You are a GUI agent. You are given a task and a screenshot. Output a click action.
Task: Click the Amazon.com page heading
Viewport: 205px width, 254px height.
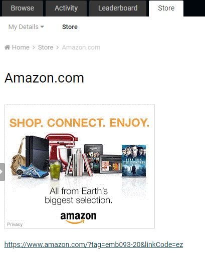[x=44, y=78]
